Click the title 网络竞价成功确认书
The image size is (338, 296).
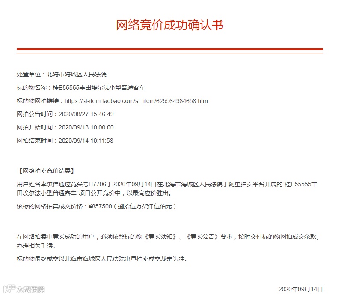tap(170, 25)
